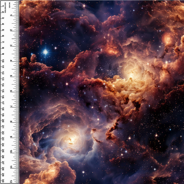Viewport: 184px width, 184px height.
Task: Click the 25 centimeter ruler label
Action: pyautogui.click(x=3, y=151)
